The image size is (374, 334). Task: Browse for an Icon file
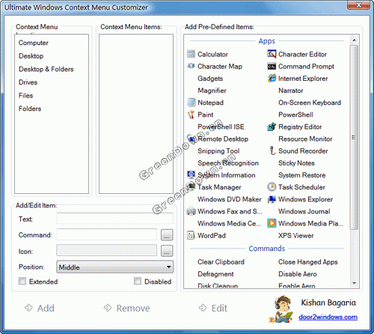167,251
